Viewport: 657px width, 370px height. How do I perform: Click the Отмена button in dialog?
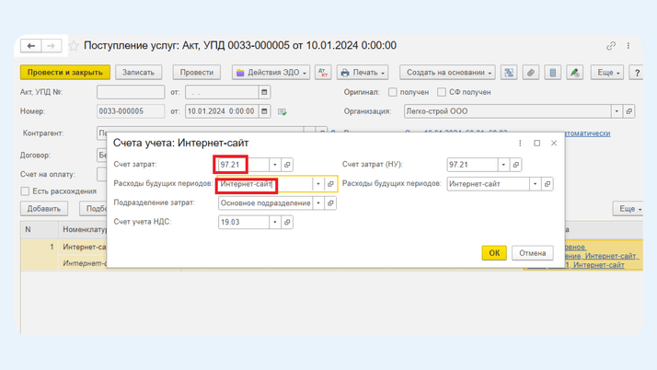(x=532, y=253)
